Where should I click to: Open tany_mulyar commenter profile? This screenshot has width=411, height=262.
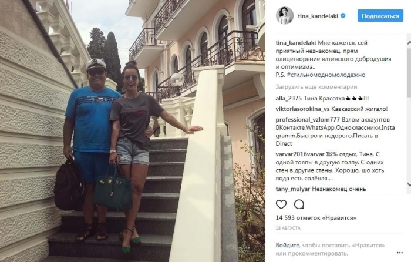(x=293, y=189)
